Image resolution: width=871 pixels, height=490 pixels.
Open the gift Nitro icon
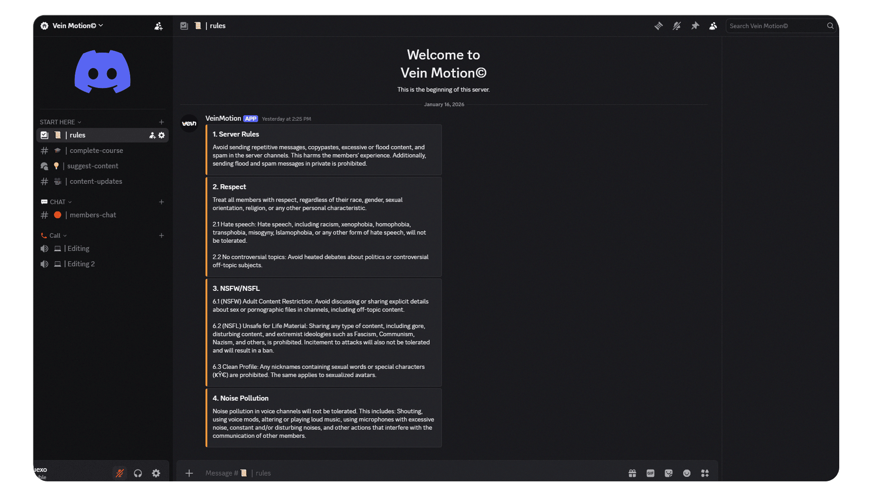coord(632,473)
